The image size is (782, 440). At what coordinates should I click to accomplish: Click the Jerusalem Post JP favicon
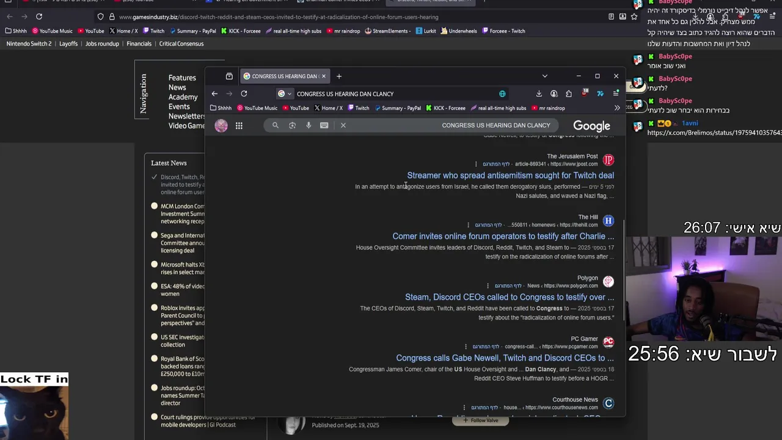click(608, 160)
